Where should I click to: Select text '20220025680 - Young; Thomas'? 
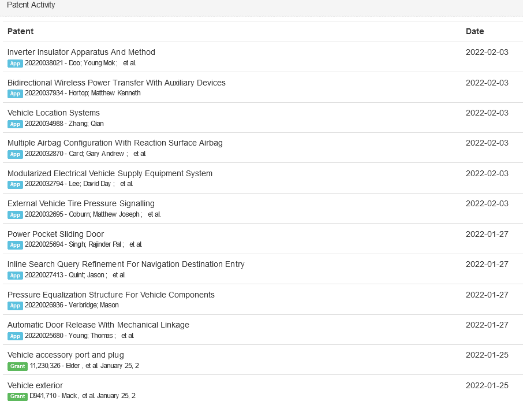click(x=69, y=336)
